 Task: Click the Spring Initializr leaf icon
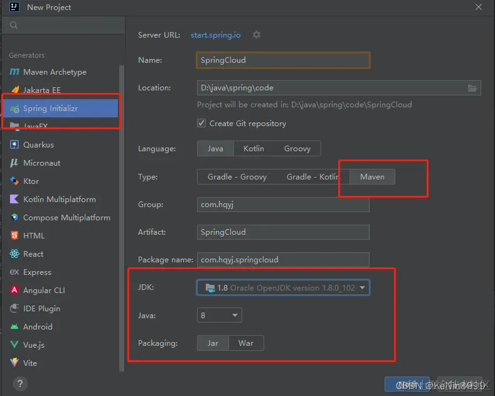click(x=14, y=109)
